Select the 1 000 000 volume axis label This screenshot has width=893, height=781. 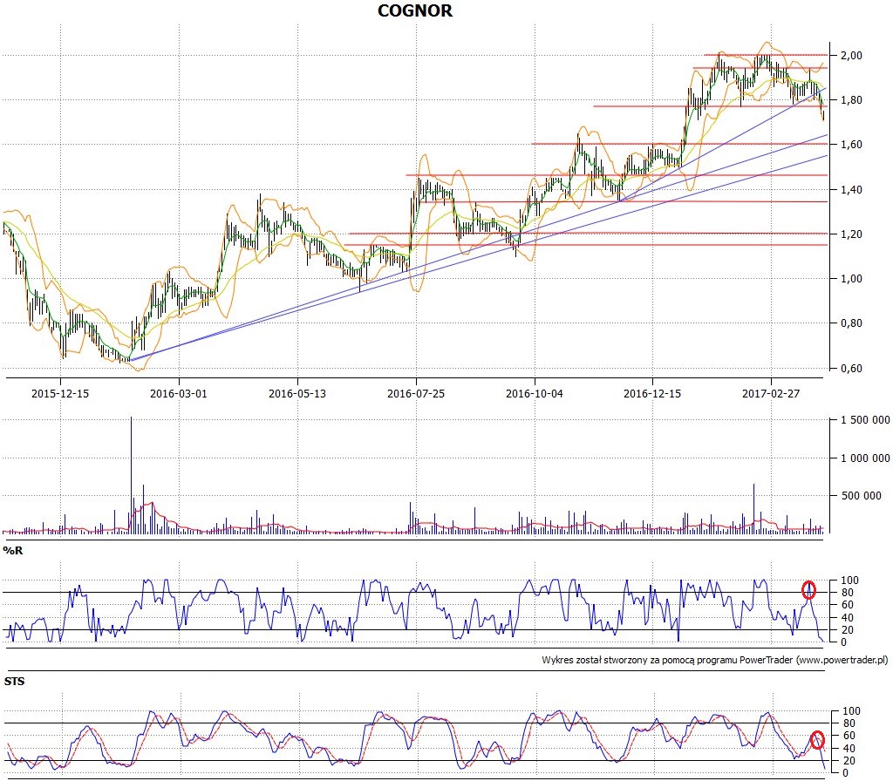865,458
